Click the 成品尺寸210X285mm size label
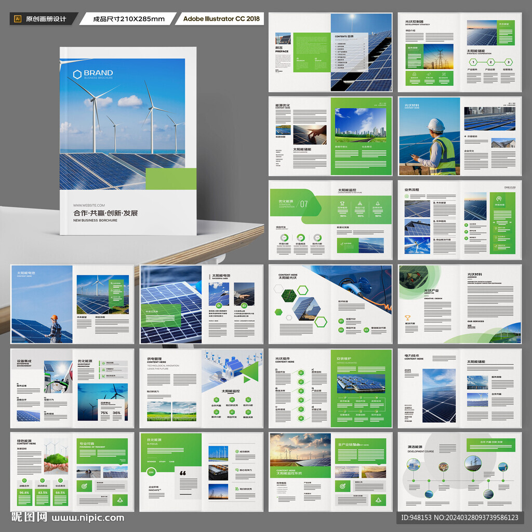 129,19
